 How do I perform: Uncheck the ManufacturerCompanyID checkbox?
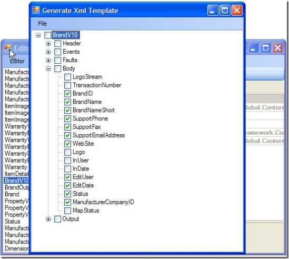(67, 202)
